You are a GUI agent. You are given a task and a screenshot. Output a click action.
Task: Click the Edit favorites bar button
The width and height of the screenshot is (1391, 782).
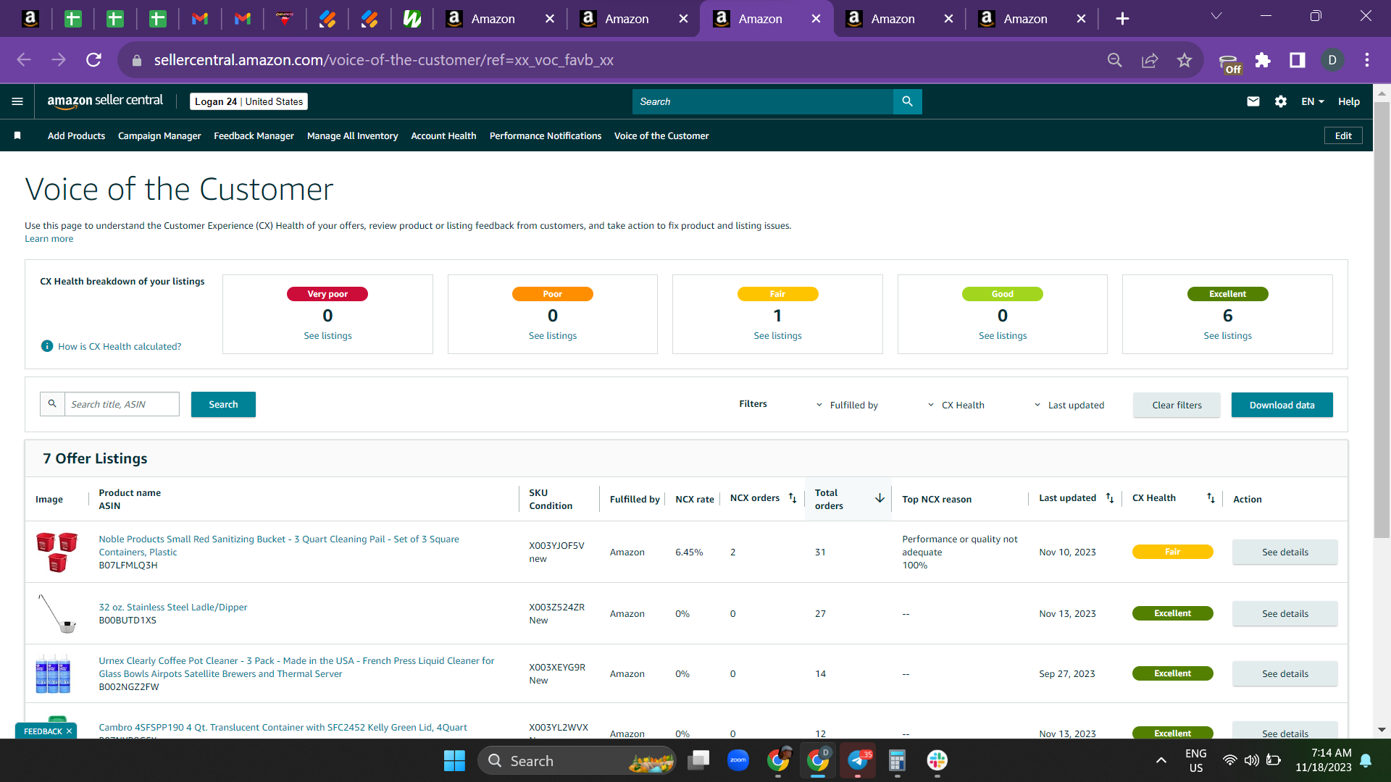(1343, 135)
